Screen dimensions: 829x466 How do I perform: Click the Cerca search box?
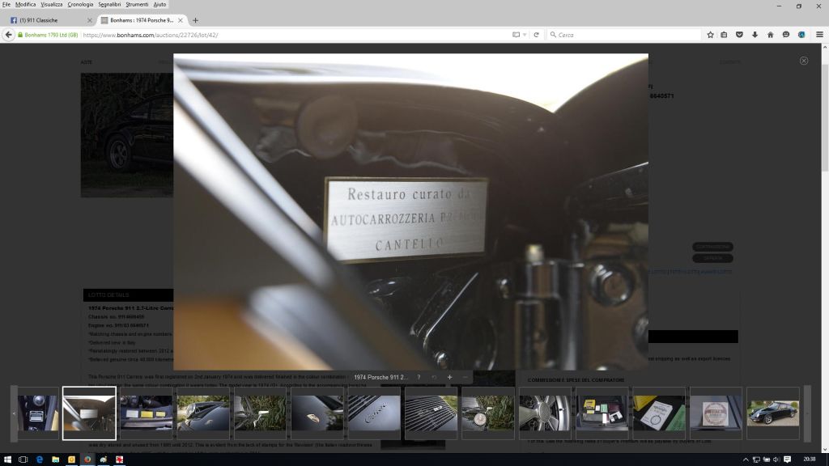pos(624,35)
